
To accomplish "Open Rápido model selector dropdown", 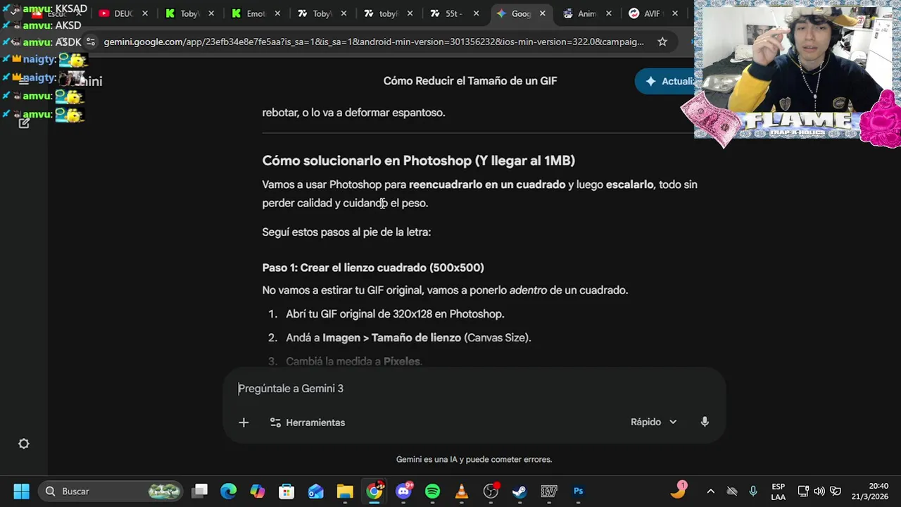I will pyautogui.click(x=653, y=422).
